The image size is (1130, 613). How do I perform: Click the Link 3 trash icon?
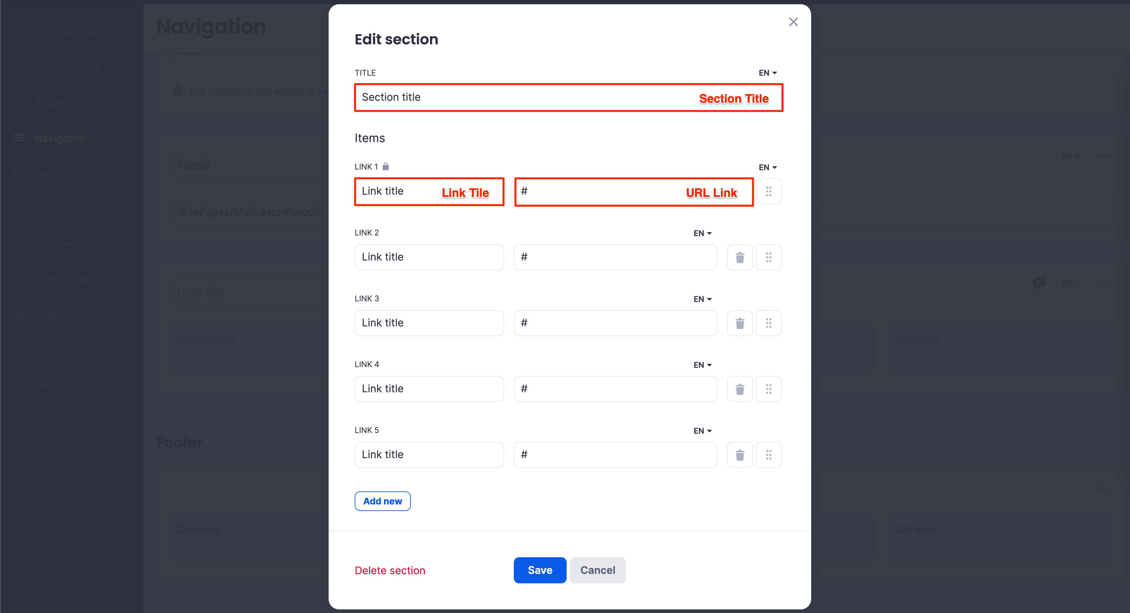[x=740, y=323]
